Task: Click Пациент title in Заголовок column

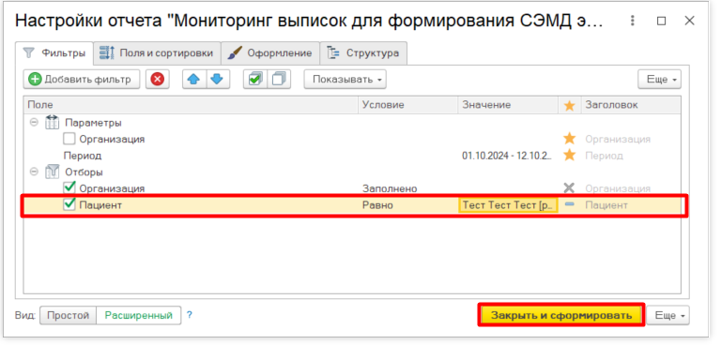Action: click(606, 205)
